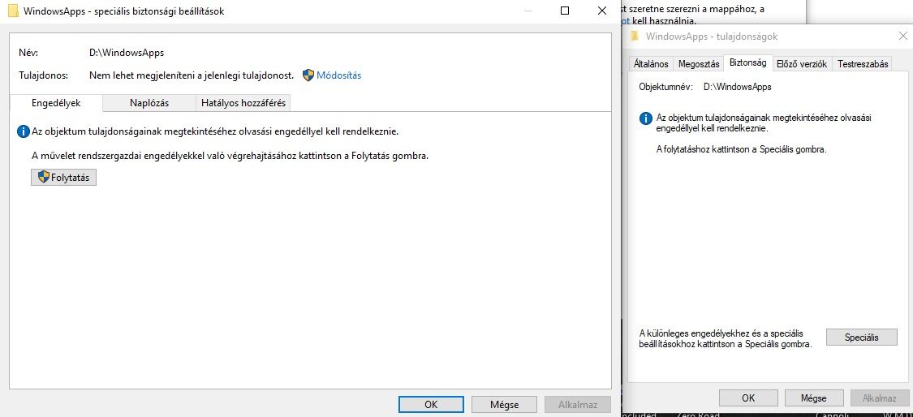Maximize the speciális biztonsági beállítások window
Screen dimensions: 913x417
pos(564,11)
